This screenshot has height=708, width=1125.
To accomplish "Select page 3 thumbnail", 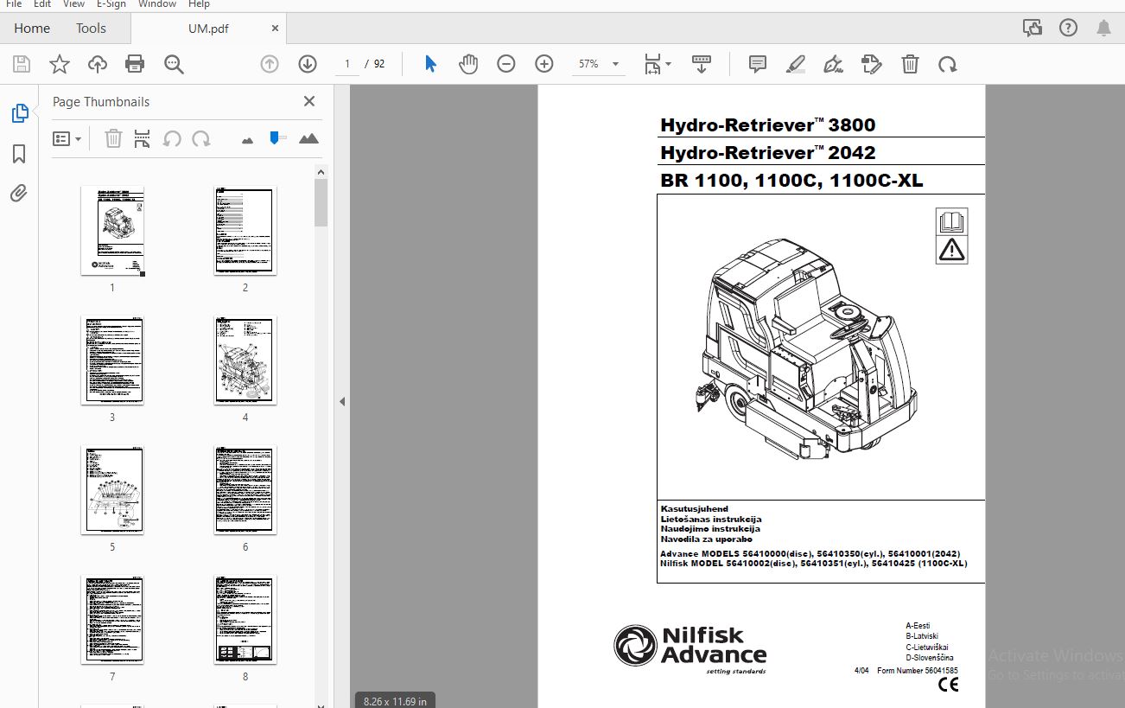I will 112,360.
